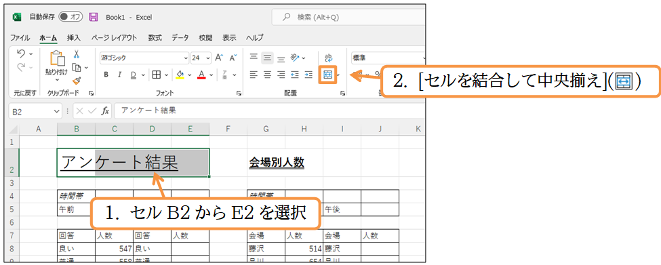Open the 游ゴシック font name dropdown
661x265 pixels.
click(x=186, y=58)
